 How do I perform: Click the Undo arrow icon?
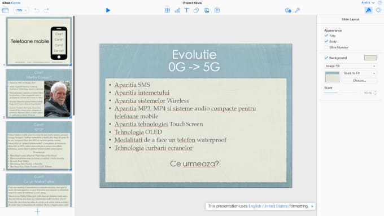[x=37, y=10]
